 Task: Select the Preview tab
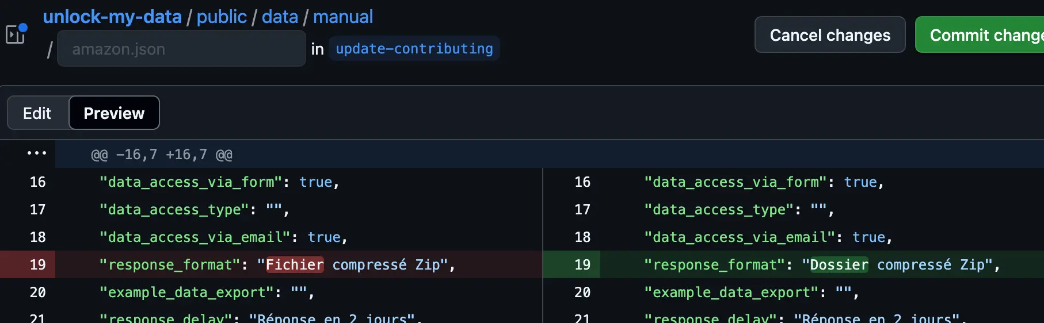tap(114, 113)
